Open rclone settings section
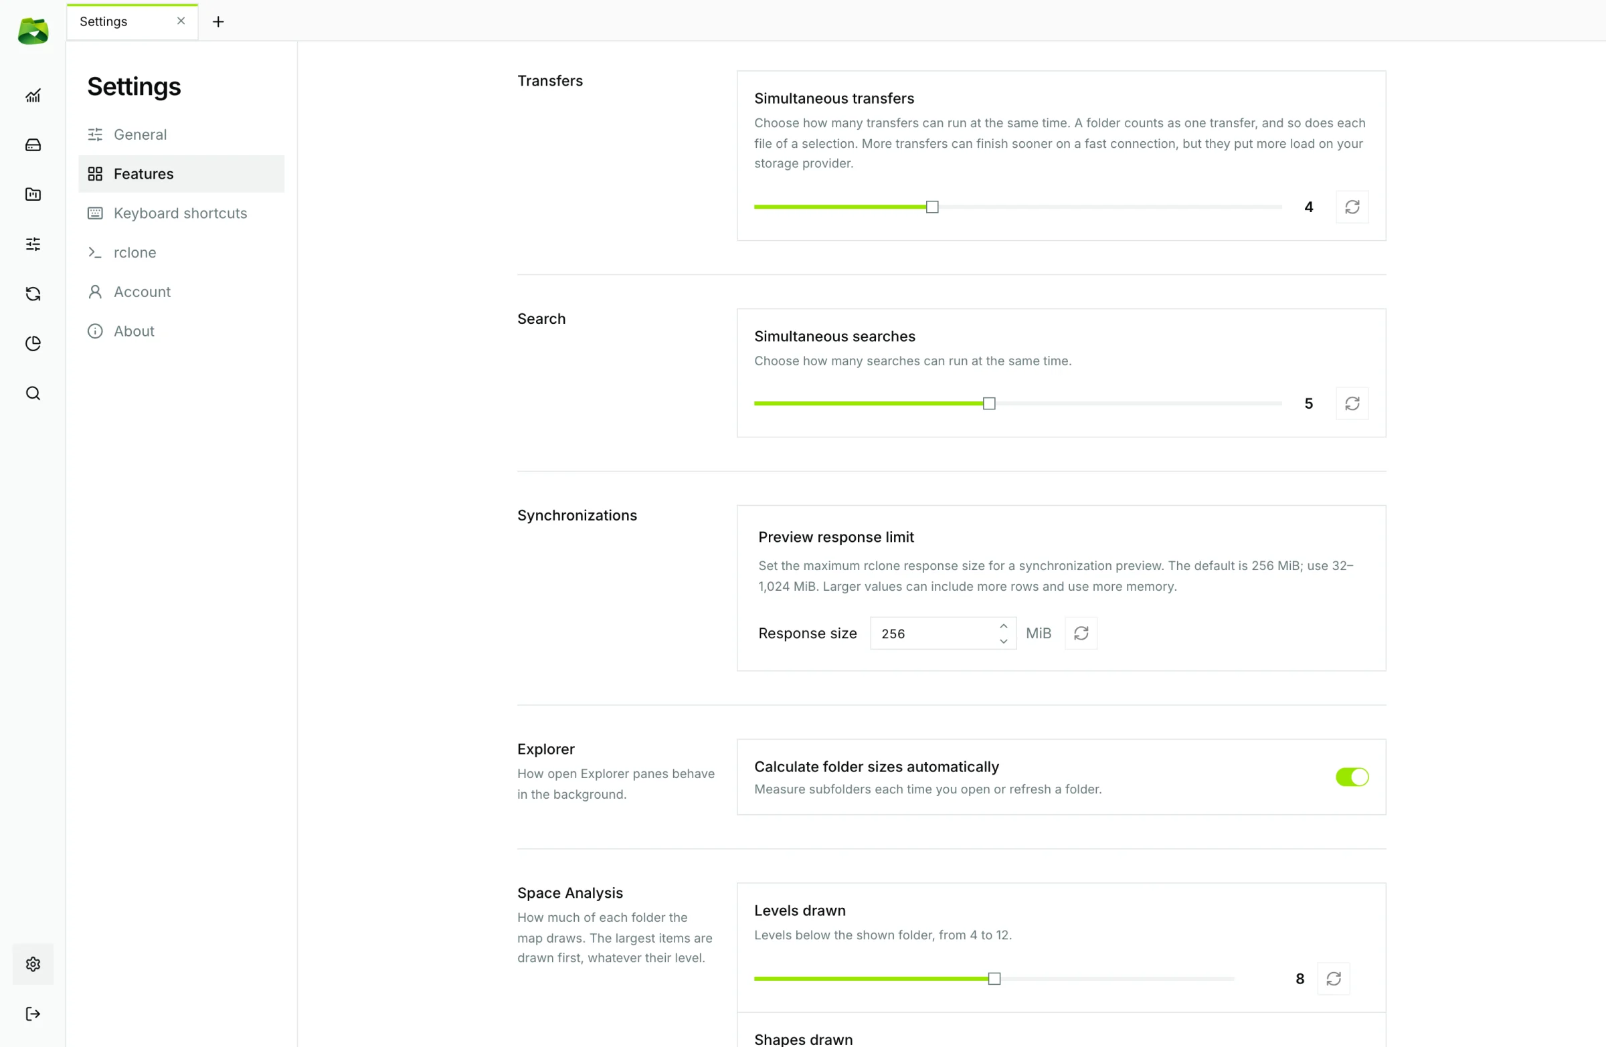 (x=181, y=252)
